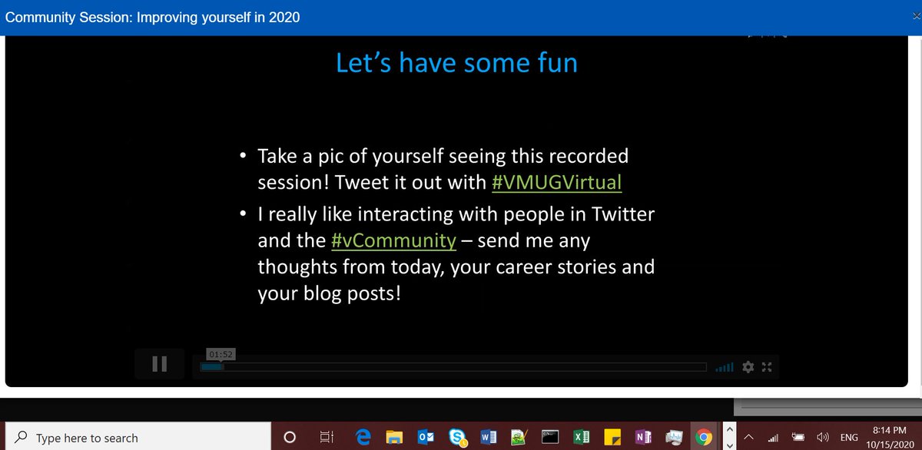Click the taskbar overflow down arrow

pos(729,444)
